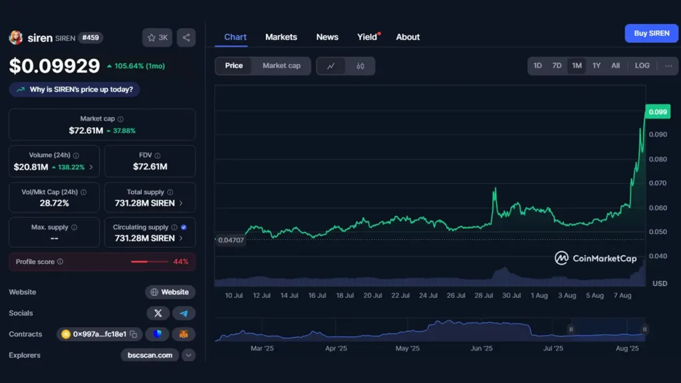Click the verified circulating supply badge

click(x=184, y=227)
